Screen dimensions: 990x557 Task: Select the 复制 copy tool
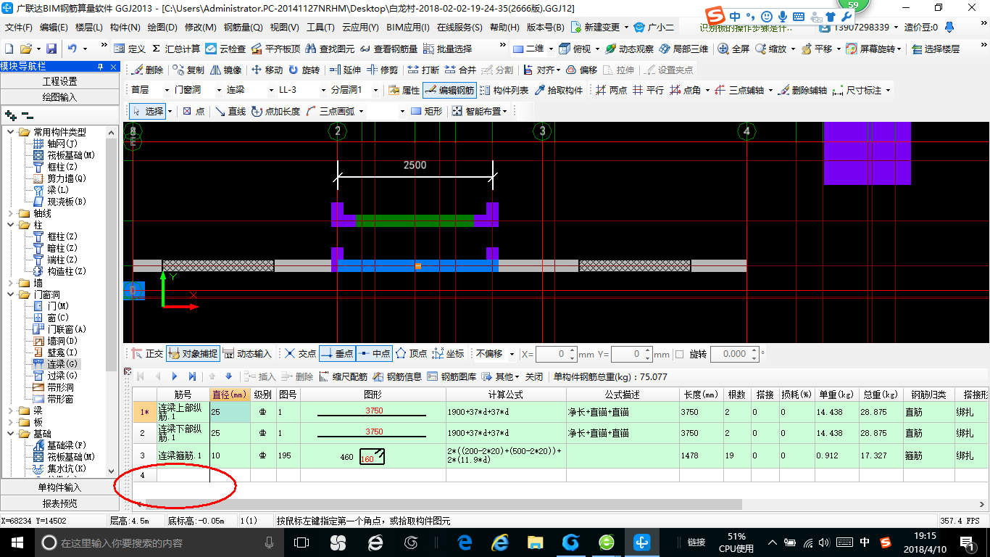tap(188, 70)
